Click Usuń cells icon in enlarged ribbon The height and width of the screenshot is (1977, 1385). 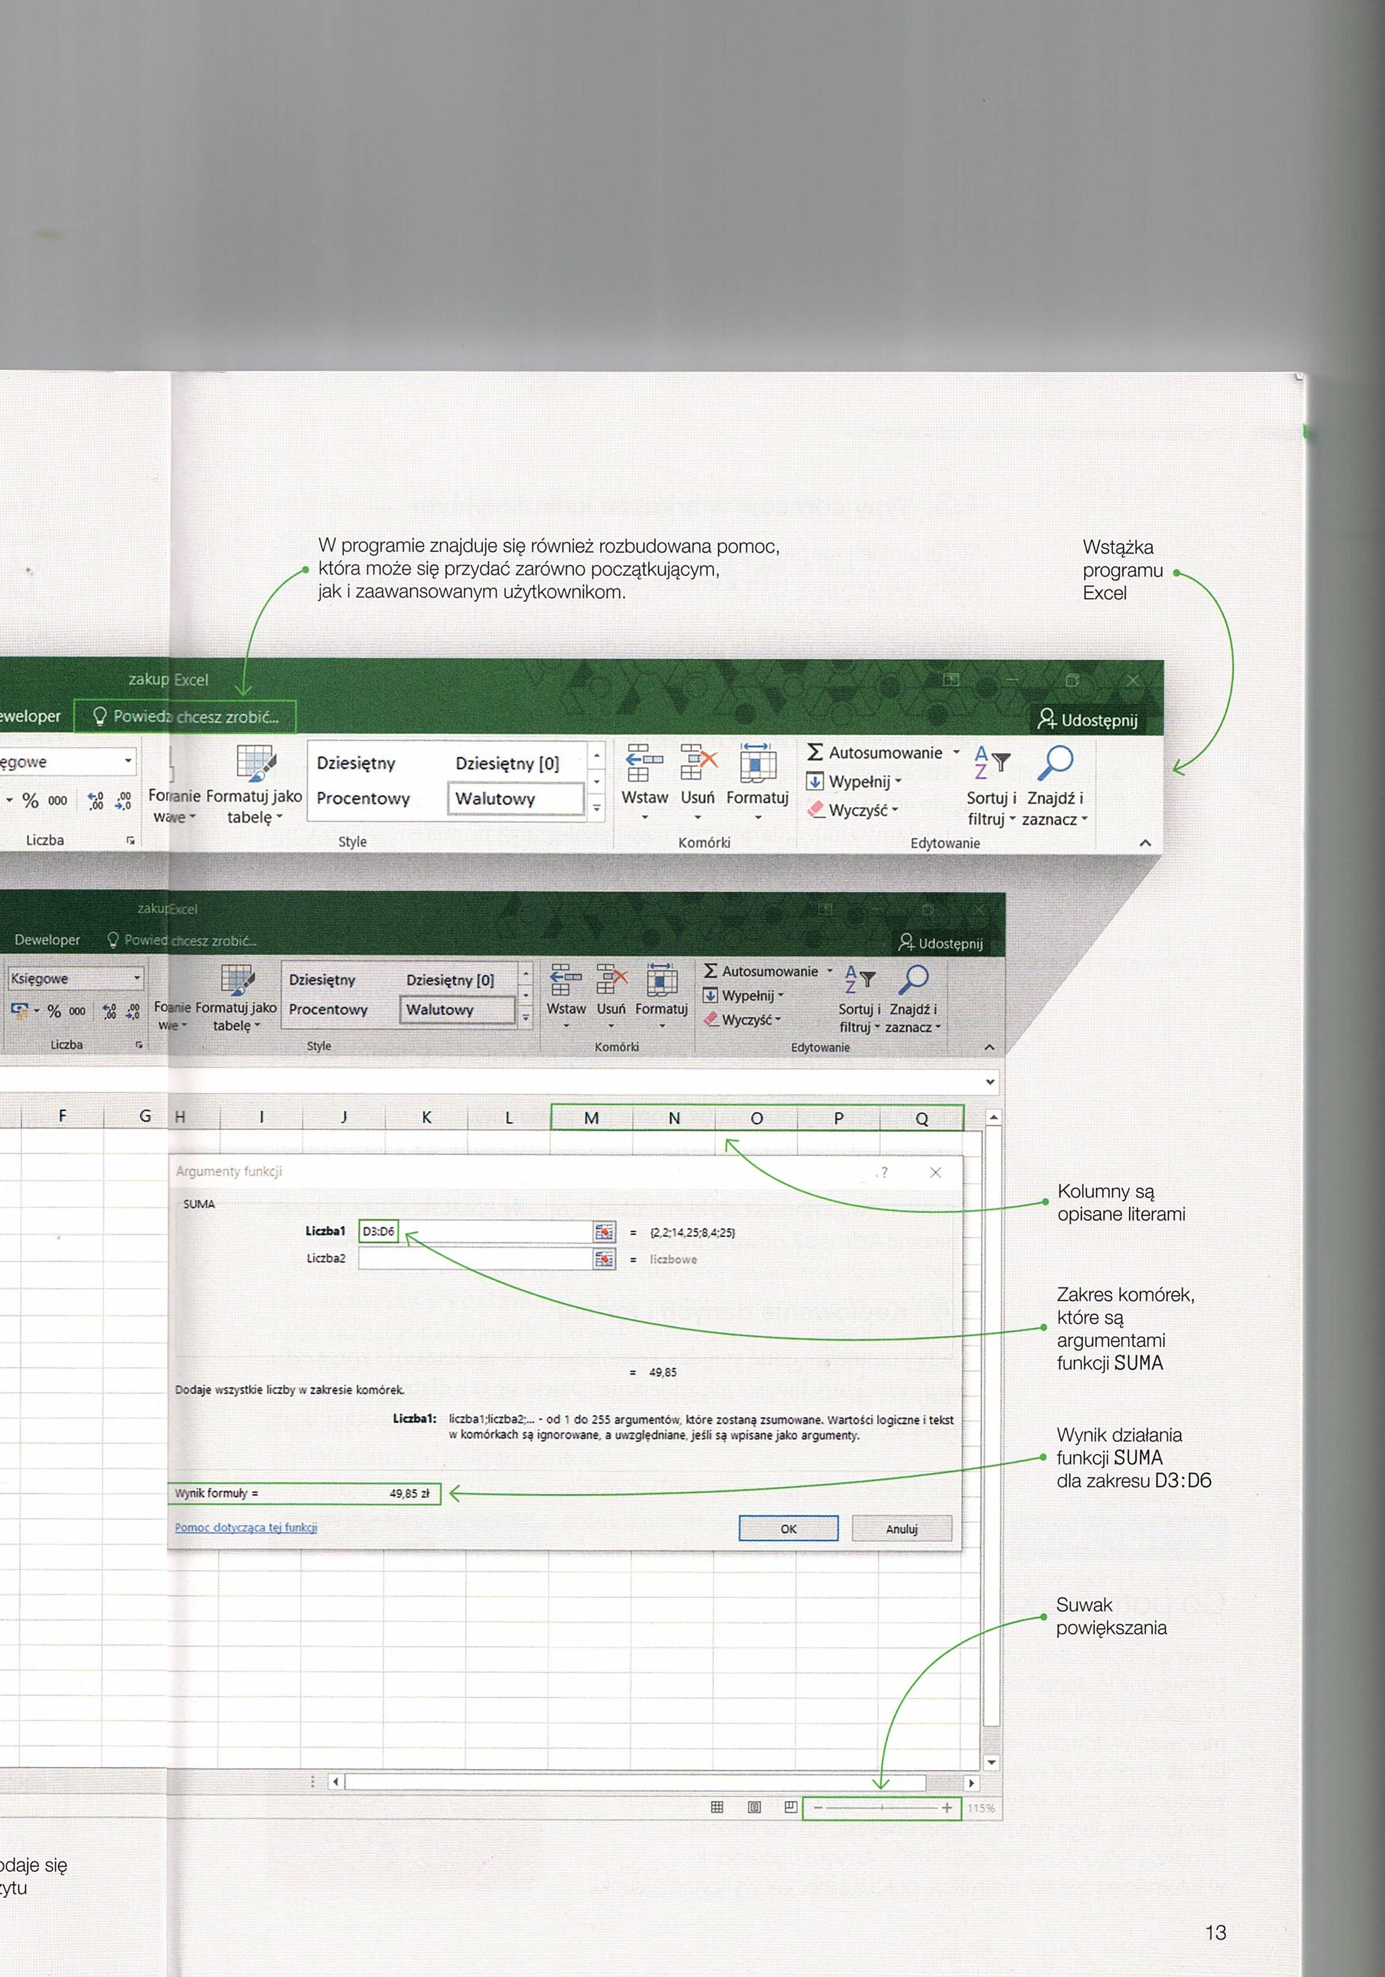pyautogui.click(x=698, y=762)
